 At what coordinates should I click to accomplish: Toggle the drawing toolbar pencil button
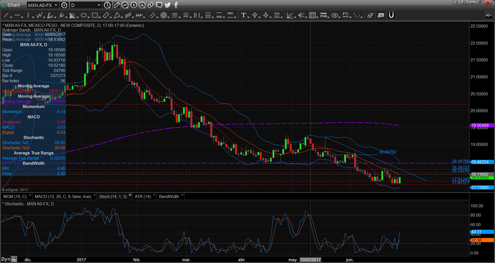117,5
